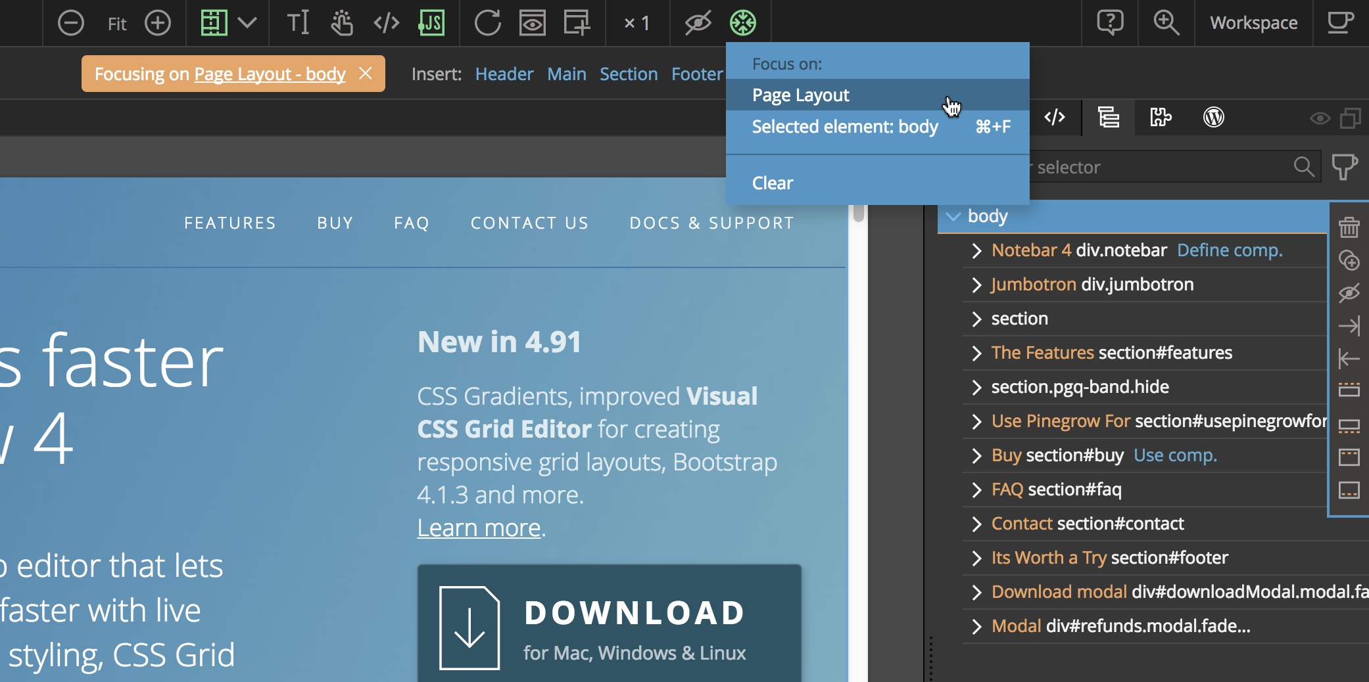This screenshot has height=682, width=1369.
Task: Toggle element visibility crossed-eye in side toolbar
Action: [1349, 293]
